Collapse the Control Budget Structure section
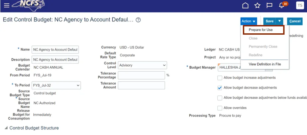This screenshot has height=135, width=307. 6,128
